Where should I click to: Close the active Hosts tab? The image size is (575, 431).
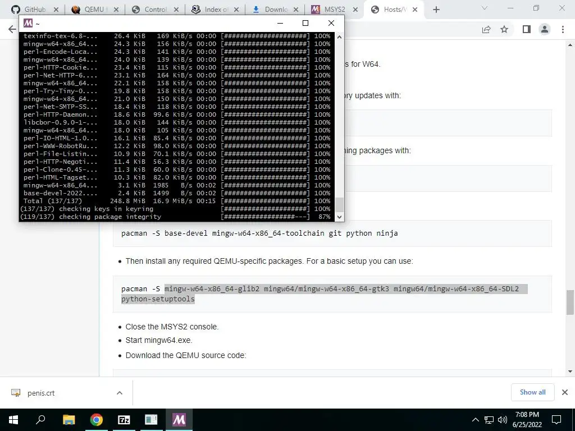pos(415,10)
